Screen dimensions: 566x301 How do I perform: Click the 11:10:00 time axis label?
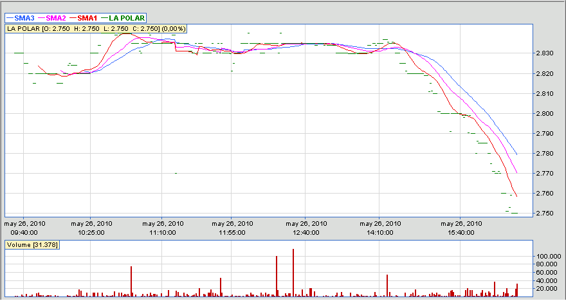pyautogui.click(x=163, y=233)
